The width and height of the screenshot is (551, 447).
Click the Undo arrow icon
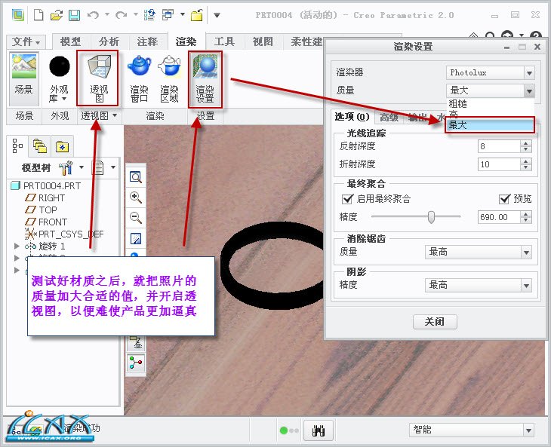(93, 15)
